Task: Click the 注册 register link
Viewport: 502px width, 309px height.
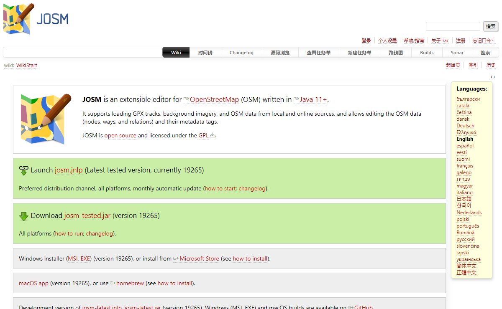Action: click(x=461, y=41)
